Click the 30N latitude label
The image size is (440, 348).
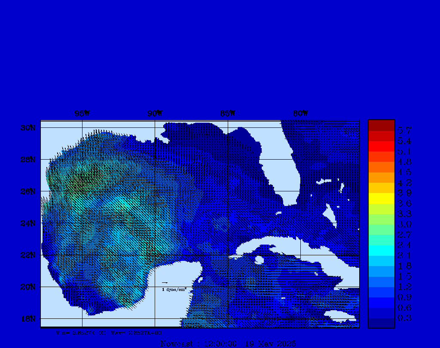pyautogui.click(x=27, y=128)
